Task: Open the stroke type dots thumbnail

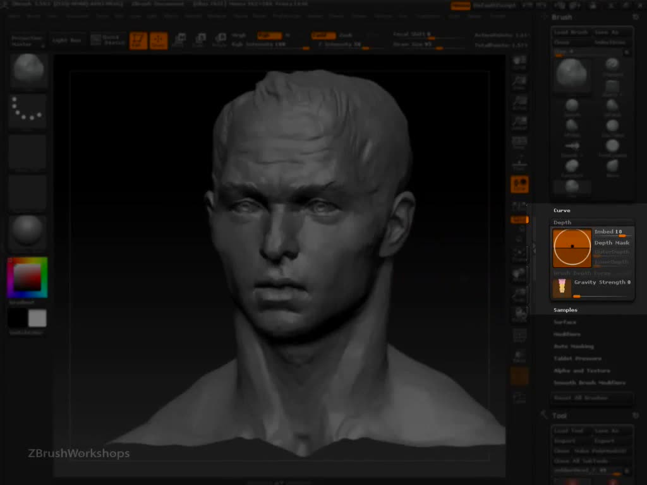Action: point(27,111)
